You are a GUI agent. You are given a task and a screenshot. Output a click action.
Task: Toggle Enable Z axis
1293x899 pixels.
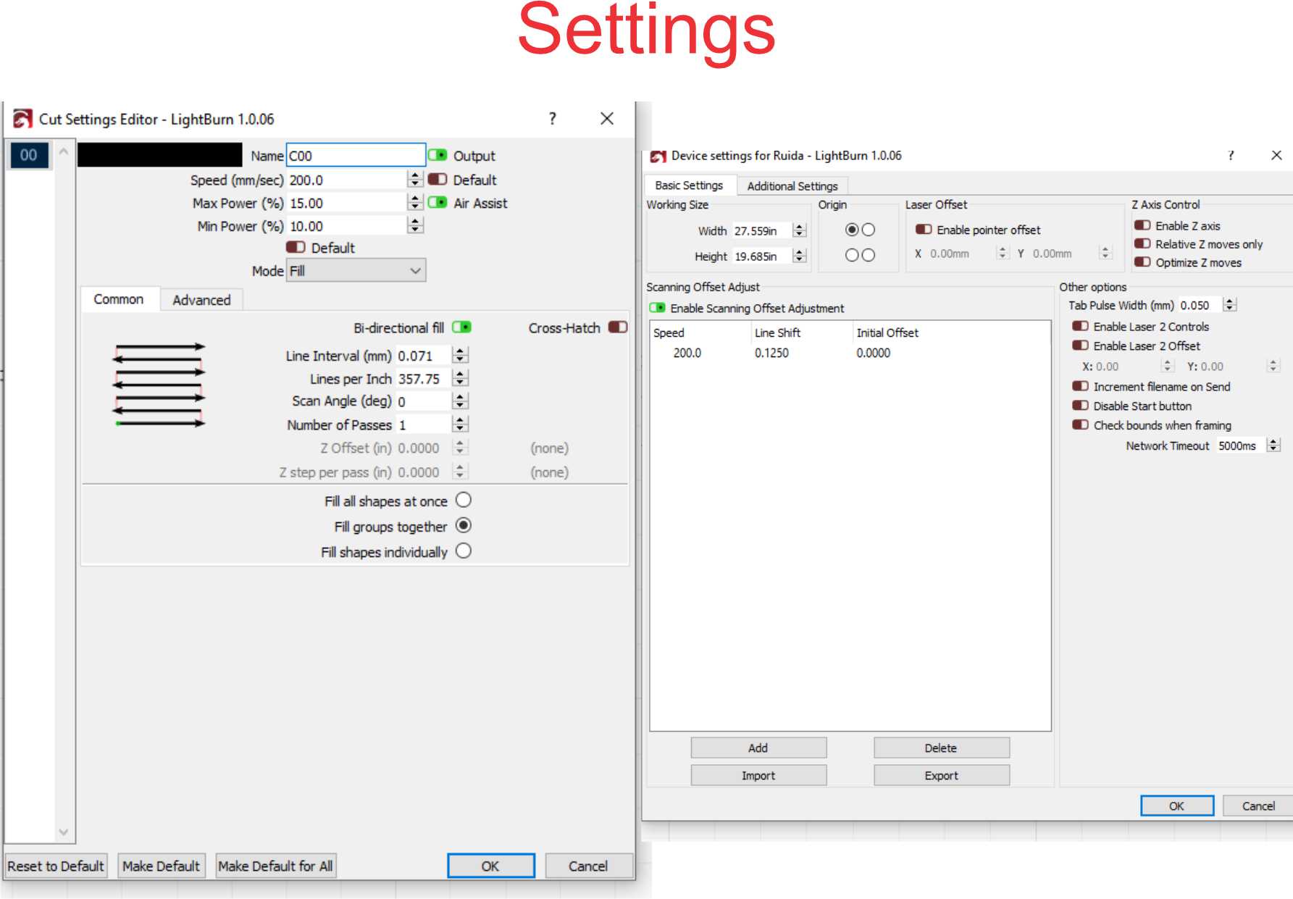click(x=1142, y=225)
